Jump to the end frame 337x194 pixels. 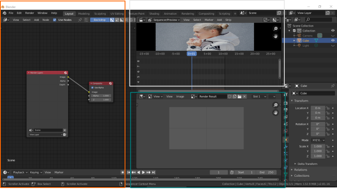[x=154, y=172]
